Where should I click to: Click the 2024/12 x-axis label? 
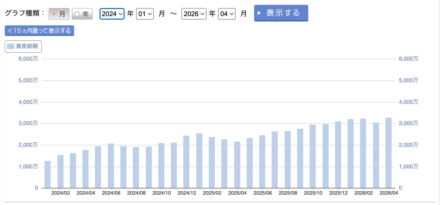187,192
